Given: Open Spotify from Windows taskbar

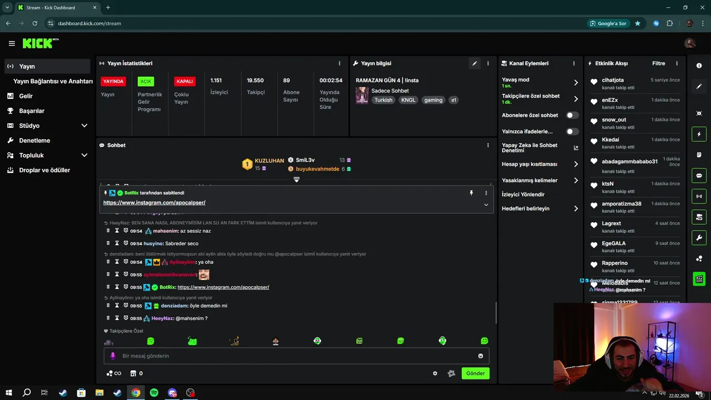Looking at the screenshot, I should pos(154,393).
